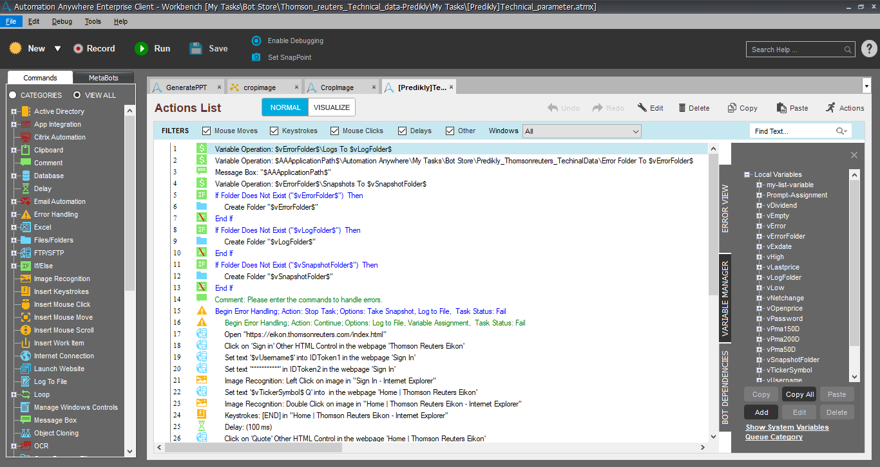
Task: Expand the Active Directory command group
Action: (x=14, y=111)
